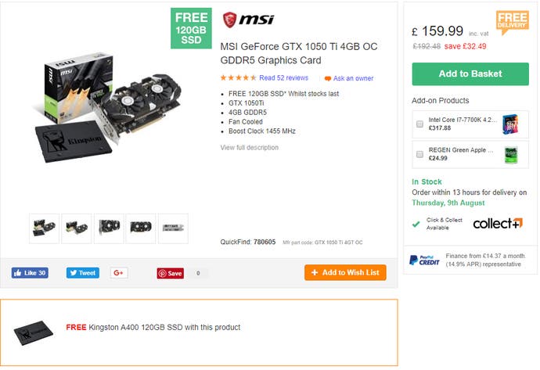Click the Ask an owner link

(349, 78)
